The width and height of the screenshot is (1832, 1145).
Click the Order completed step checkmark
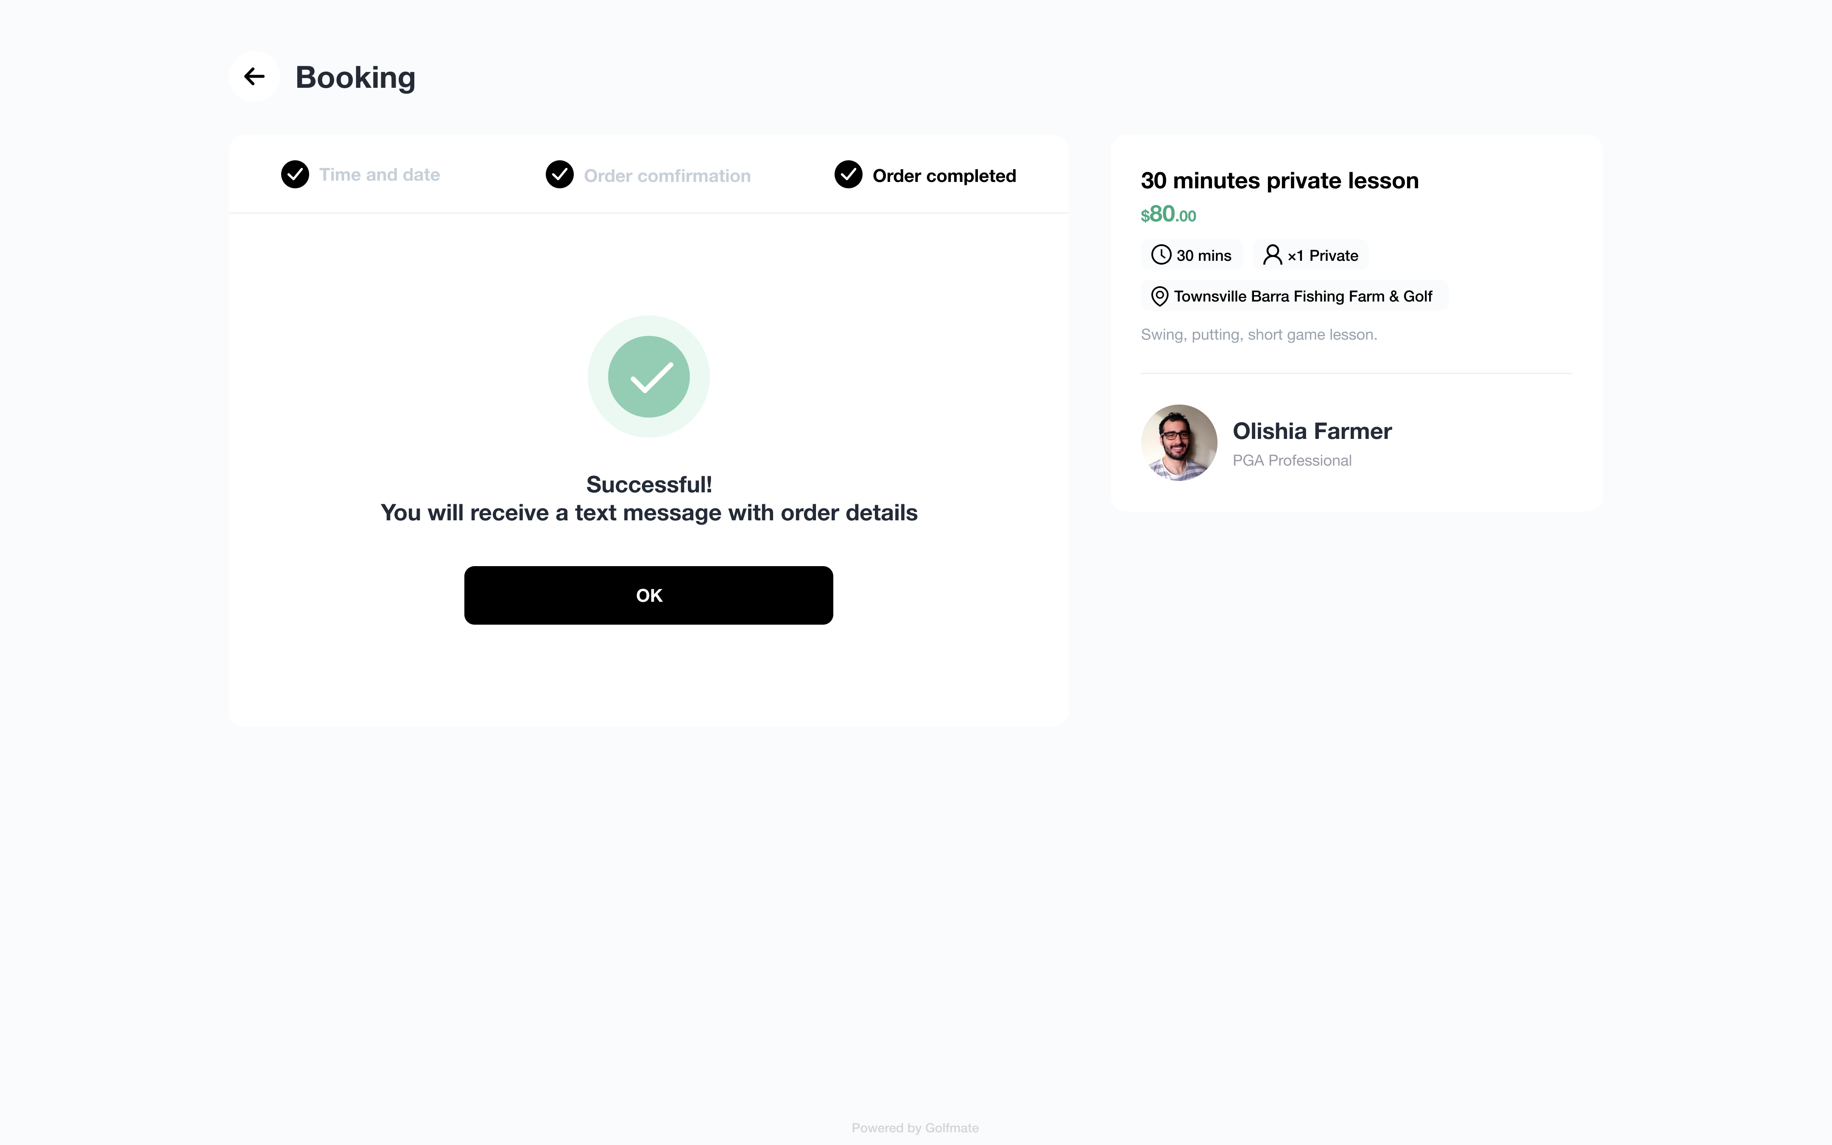849,175
